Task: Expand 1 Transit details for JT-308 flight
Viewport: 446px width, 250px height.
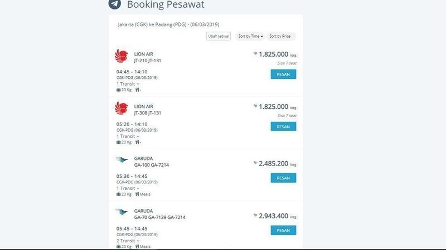Action: [128, 136]
